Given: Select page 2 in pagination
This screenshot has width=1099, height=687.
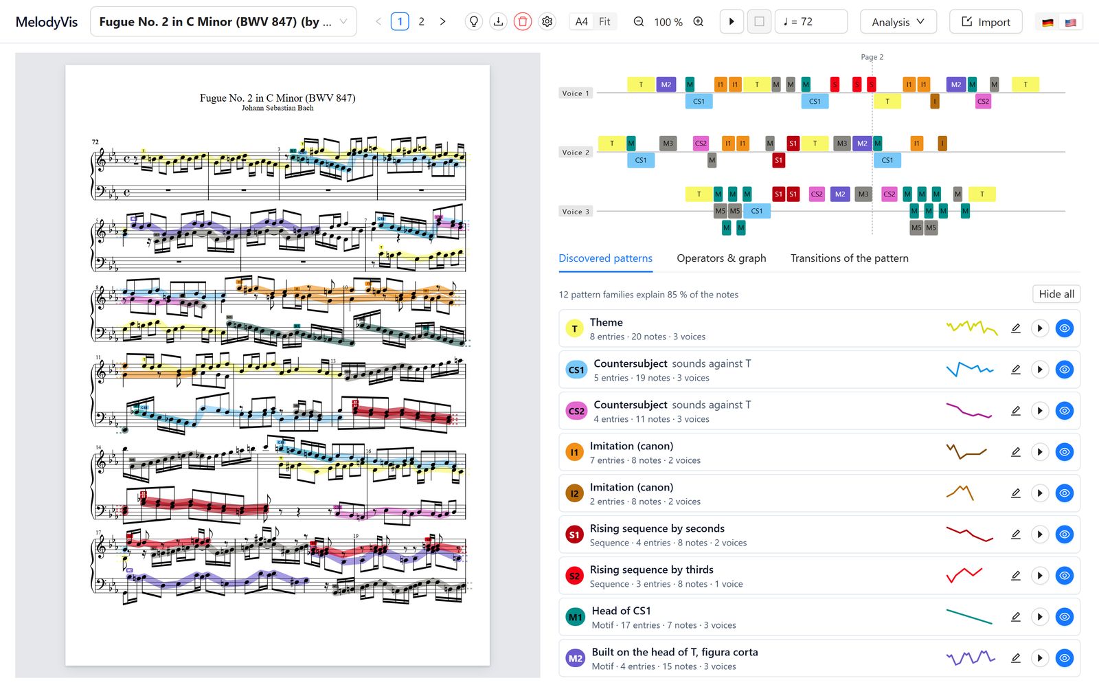Looking at the screenshot, I should tap(422, 21).
